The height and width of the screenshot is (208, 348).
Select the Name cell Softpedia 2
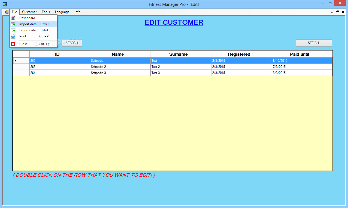click(x=120, y=67)
